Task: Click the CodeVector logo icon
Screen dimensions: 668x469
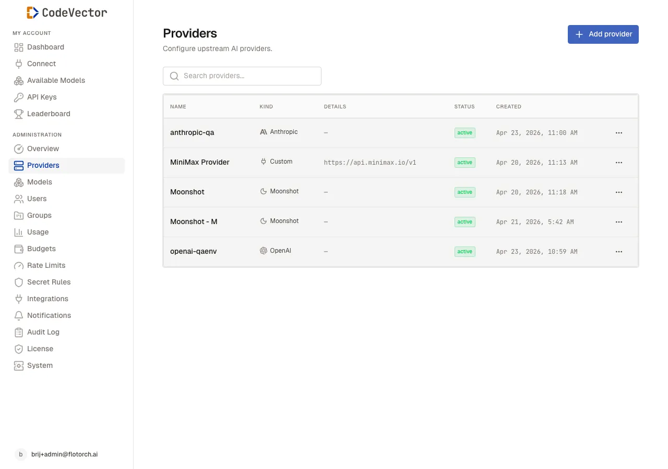Action: (33, 13)
